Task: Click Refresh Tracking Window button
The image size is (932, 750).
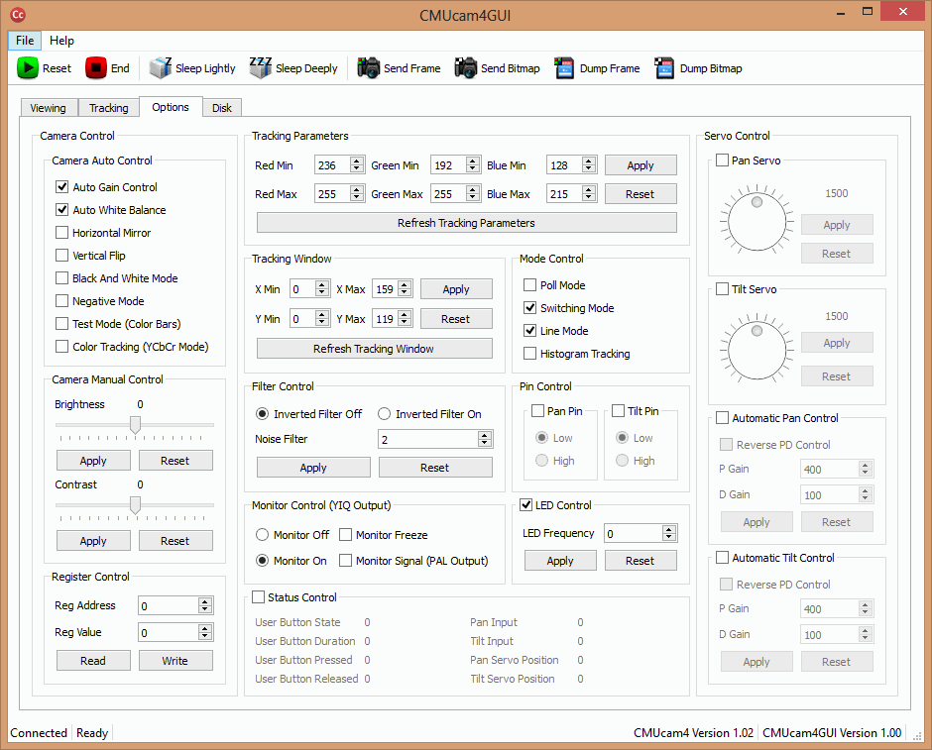Action: pos(374,349)
